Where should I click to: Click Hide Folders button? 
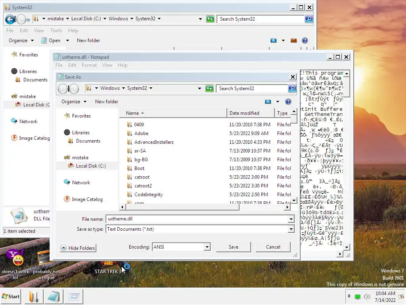click(x=78, y=248)
